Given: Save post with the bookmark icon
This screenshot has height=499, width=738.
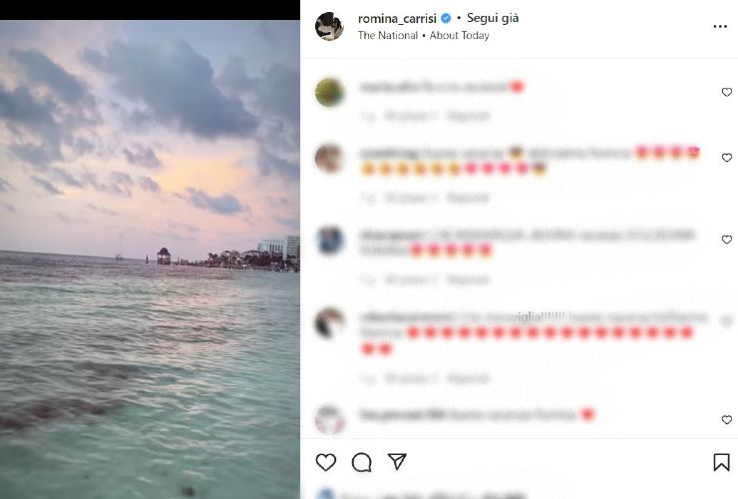Looking at the screenshot, I should pos(721,462).
